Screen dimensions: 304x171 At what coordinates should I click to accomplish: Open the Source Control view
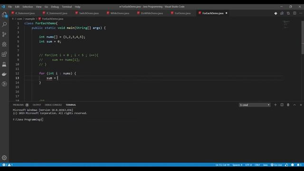click(x=4, y=34)
